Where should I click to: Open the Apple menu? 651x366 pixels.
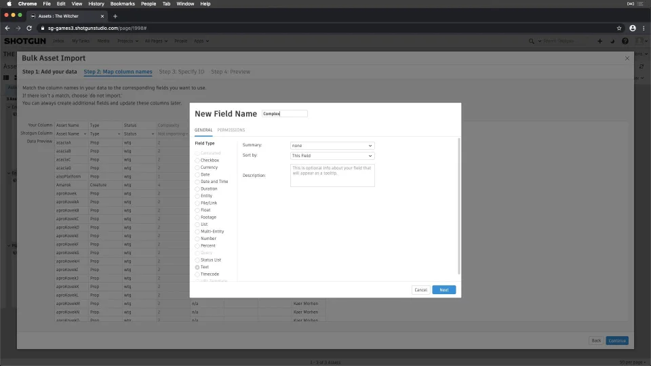tap(9, 4)
